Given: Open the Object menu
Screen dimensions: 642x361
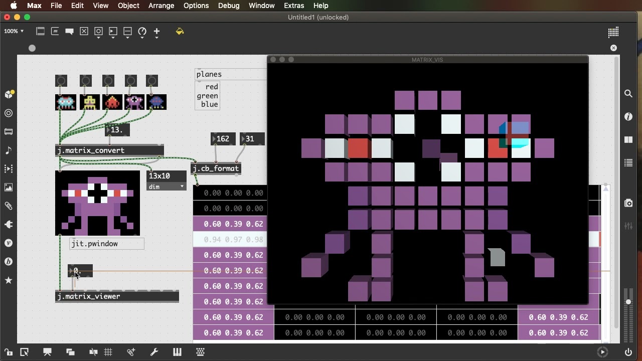Looking at the screenshot, I should [128, 6].
